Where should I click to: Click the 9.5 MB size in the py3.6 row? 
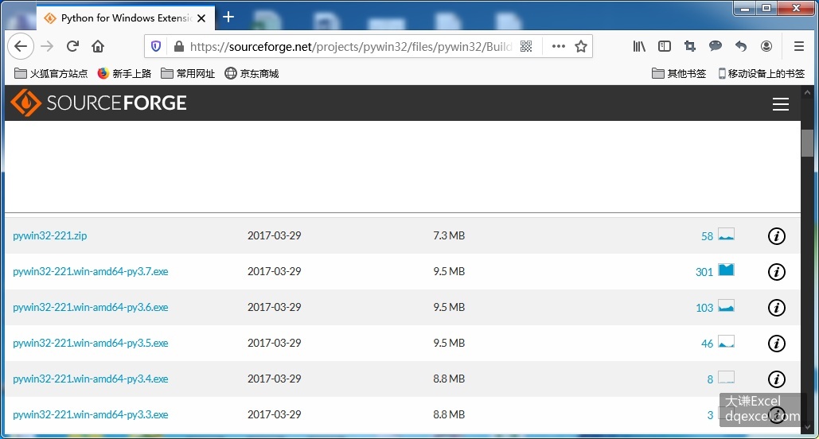click(449, 308)
